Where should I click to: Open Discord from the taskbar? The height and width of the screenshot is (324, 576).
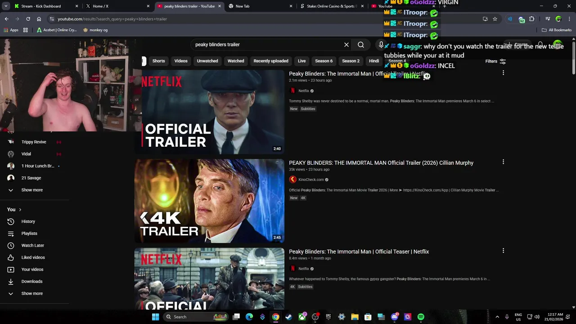click(395, 317)
